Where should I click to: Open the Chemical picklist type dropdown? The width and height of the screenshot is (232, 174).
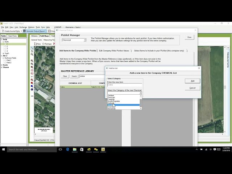click(85, 40)
